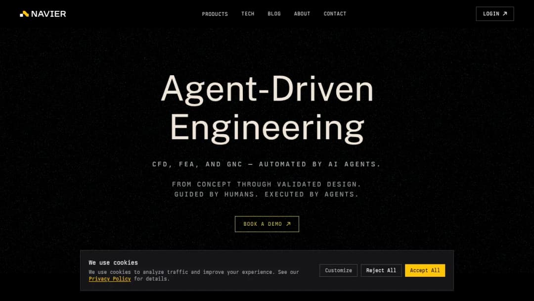Go to the Tech page
534x301 pixels.
click(248, 14)
